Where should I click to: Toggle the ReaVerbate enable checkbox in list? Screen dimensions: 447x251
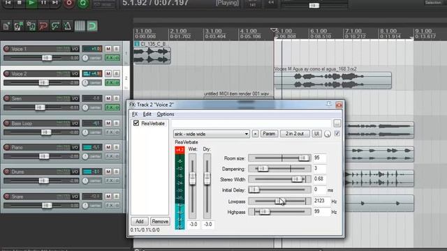pos(136,123)
